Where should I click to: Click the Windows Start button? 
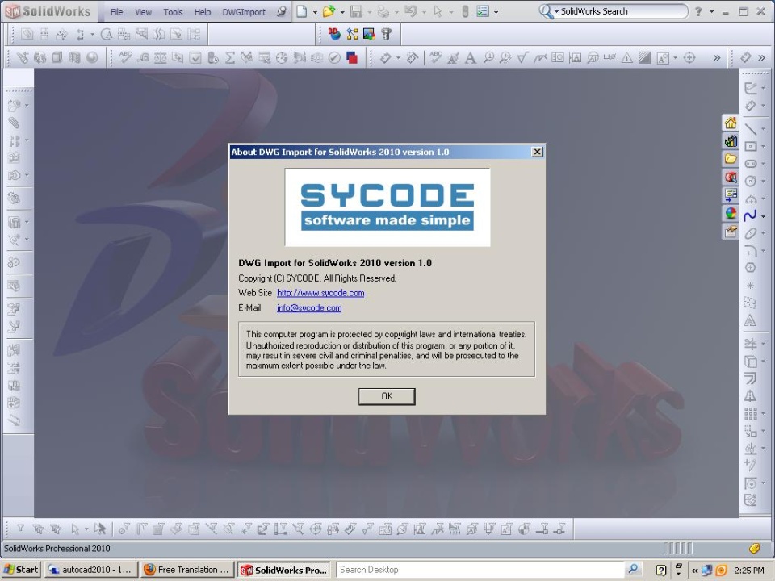21,570
